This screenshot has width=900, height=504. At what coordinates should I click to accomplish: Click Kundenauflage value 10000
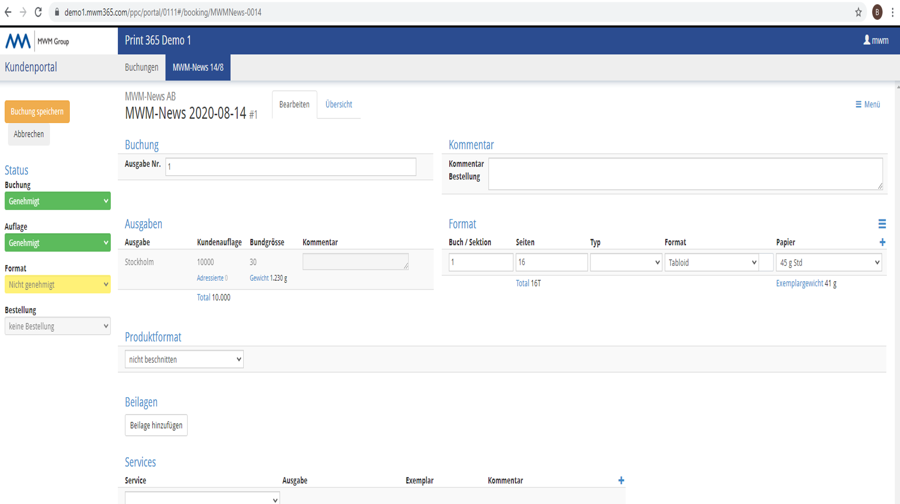(205, 262)
